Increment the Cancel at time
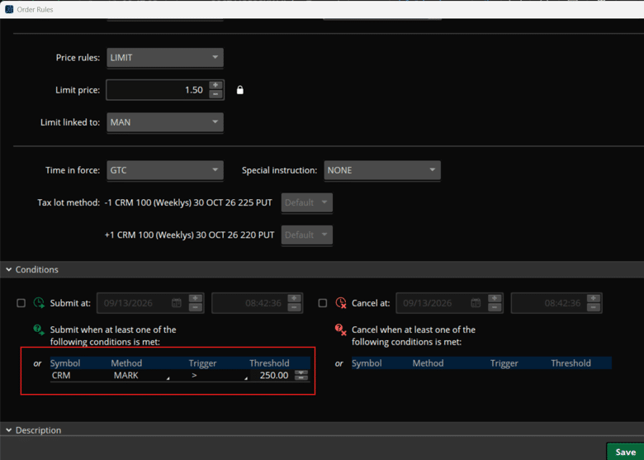The height and width of the screenshot is (460, 644). (594, 298)
